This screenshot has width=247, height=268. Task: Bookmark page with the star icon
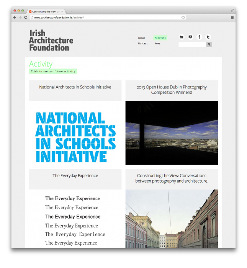(x=183, y=18)
